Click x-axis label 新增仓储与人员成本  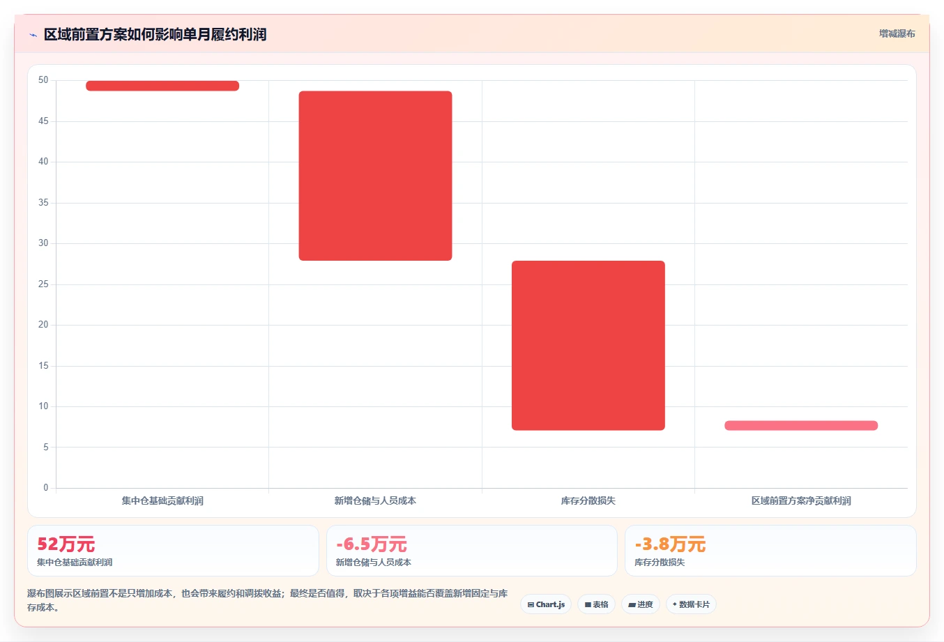[x=375, y=500]
